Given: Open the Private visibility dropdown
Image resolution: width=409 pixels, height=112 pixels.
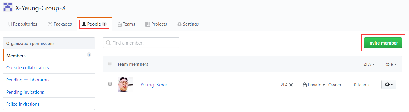Looking at the screenshot, I should click(x=314, y=85).
